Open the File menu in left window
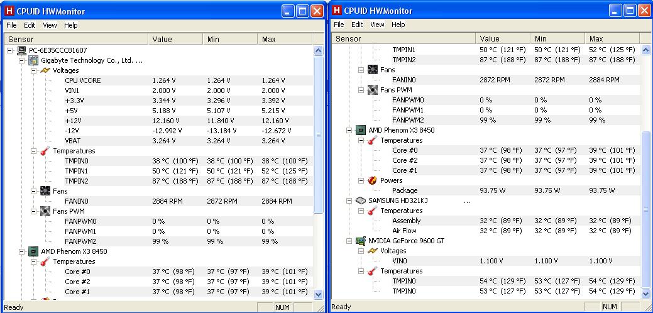The width and height of the screenshot is (653, 313). pos(11,25)
